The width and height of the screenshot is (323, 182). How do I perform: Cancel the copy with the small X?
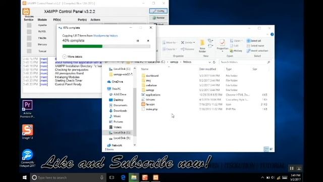[x=148, y=41]
